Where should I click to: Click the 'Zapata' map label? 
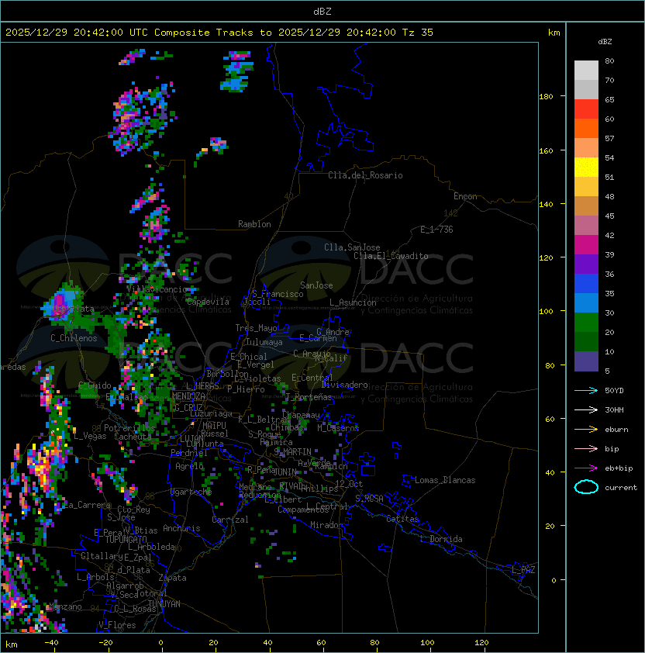coord(172,578)
